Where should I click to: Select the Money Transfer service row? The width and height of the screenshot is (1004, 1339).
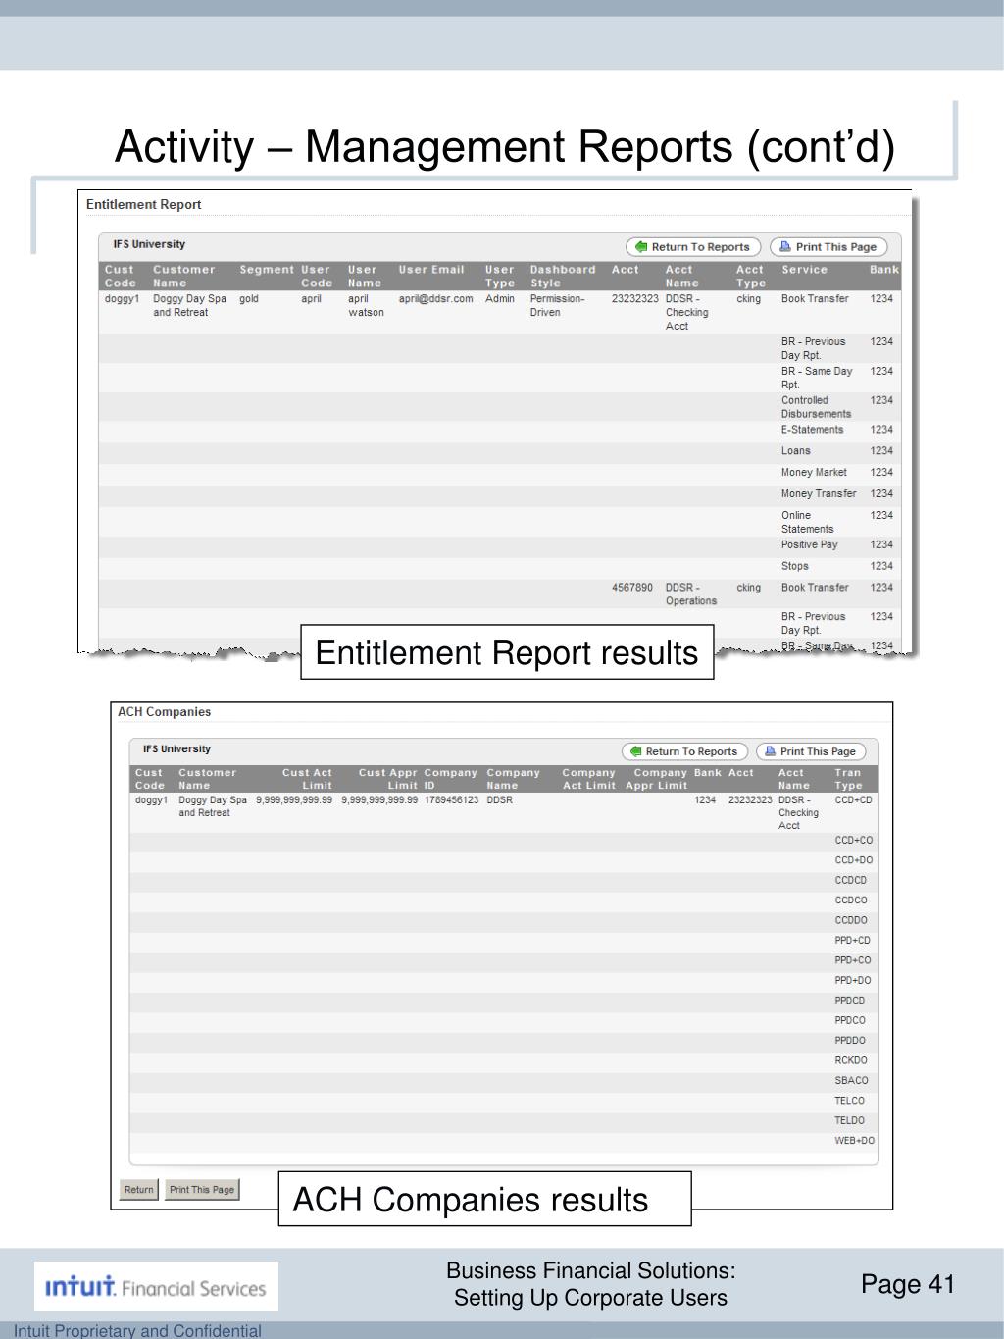pos(819,494)
